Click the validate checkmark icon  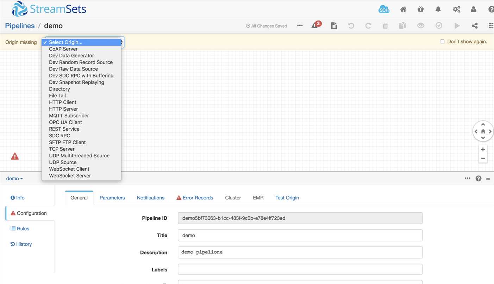click(x=439, y=25)
